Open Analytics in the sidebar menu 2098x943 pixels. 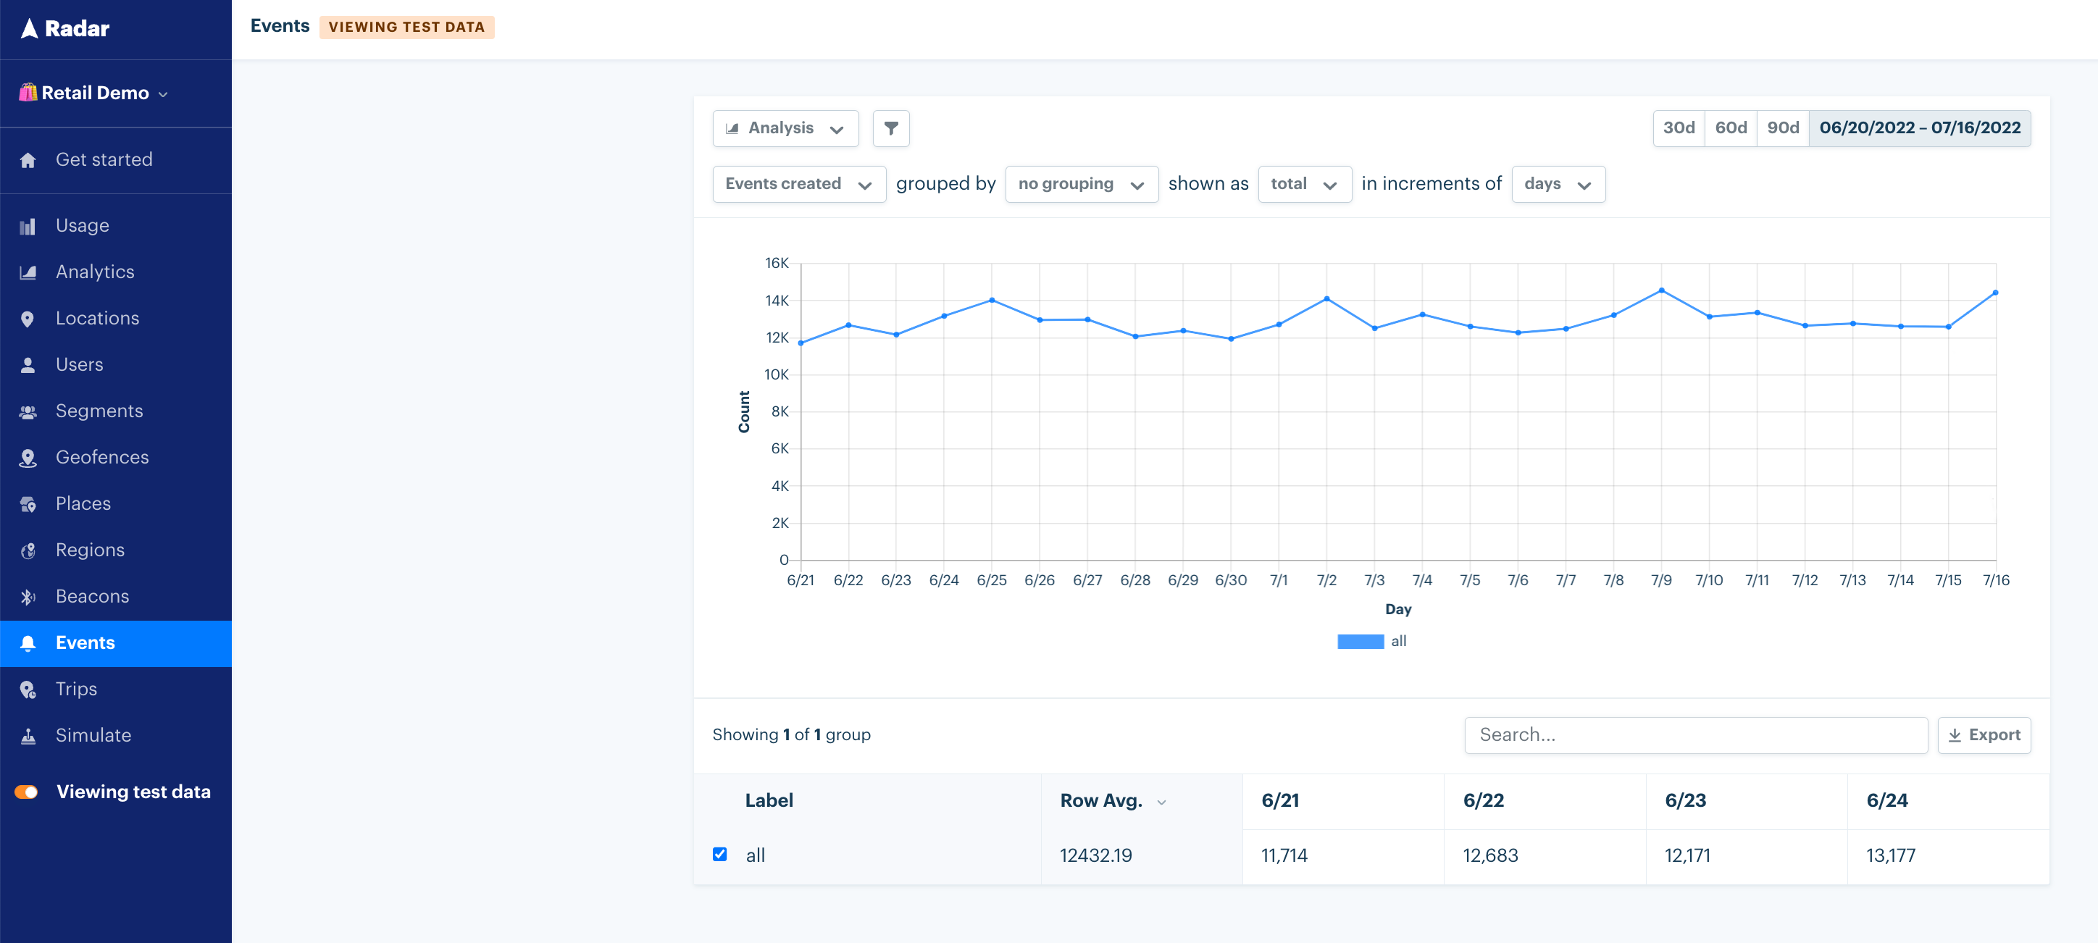94,272
